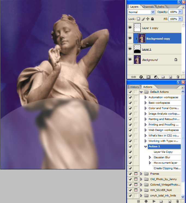The height and width of the screenshot is (203, 186).
Task: Switch to the History tab
Action: [135, 87]
